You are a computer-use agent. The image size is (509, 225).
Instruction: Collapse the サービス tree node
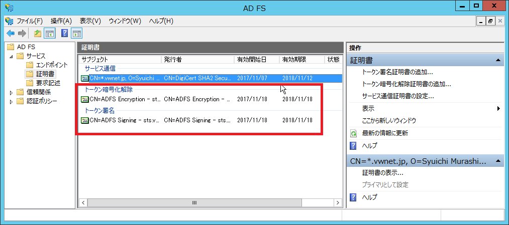pos(12,56)
